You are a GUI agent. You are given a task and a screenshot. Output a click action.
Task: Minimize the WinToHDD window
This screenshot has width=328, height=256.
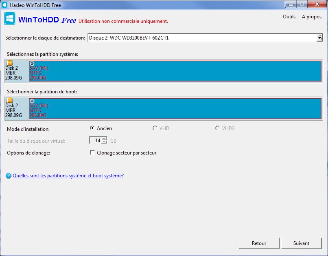(x=291, y=4)
